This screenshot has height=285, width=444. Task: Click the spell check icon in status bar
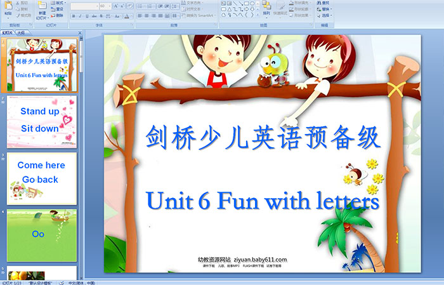[62, 282]
